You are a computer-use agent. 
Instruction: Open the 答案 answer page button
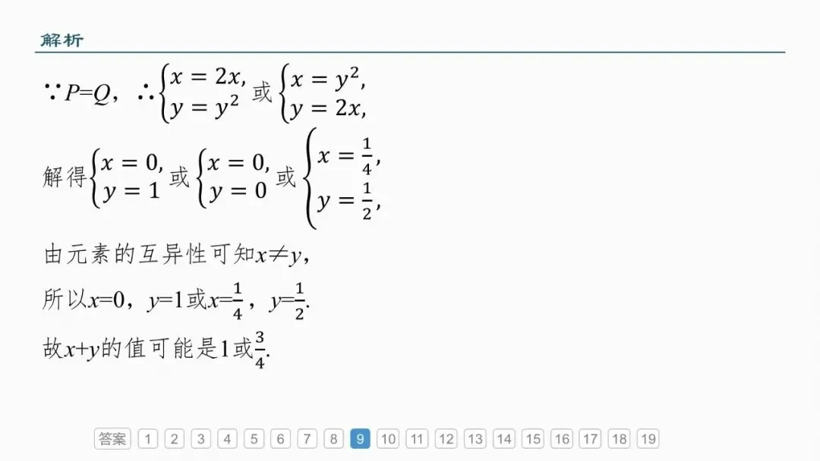coord(112,438)
